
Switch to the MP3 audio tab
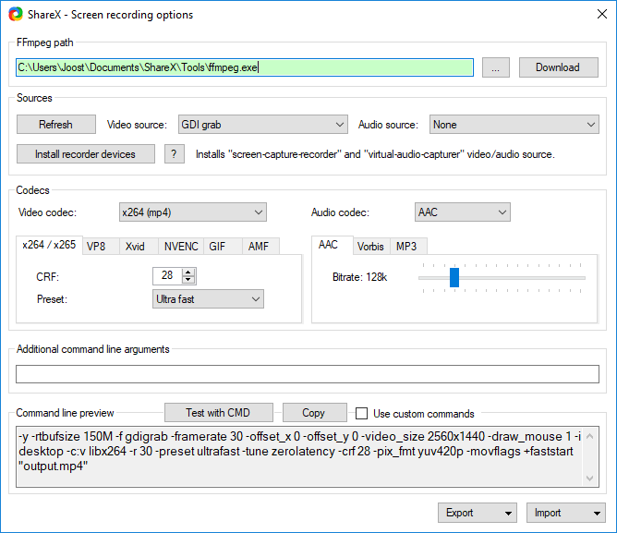tap(405, 247)
